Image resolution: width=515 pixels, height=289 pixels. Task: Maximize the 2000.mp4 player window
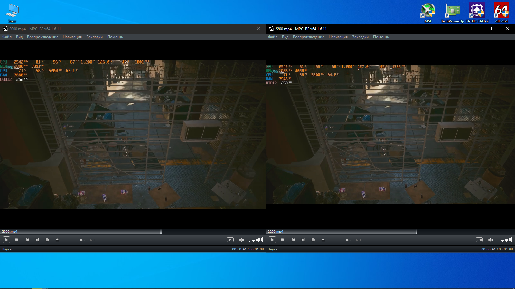[x=244, y=29]
